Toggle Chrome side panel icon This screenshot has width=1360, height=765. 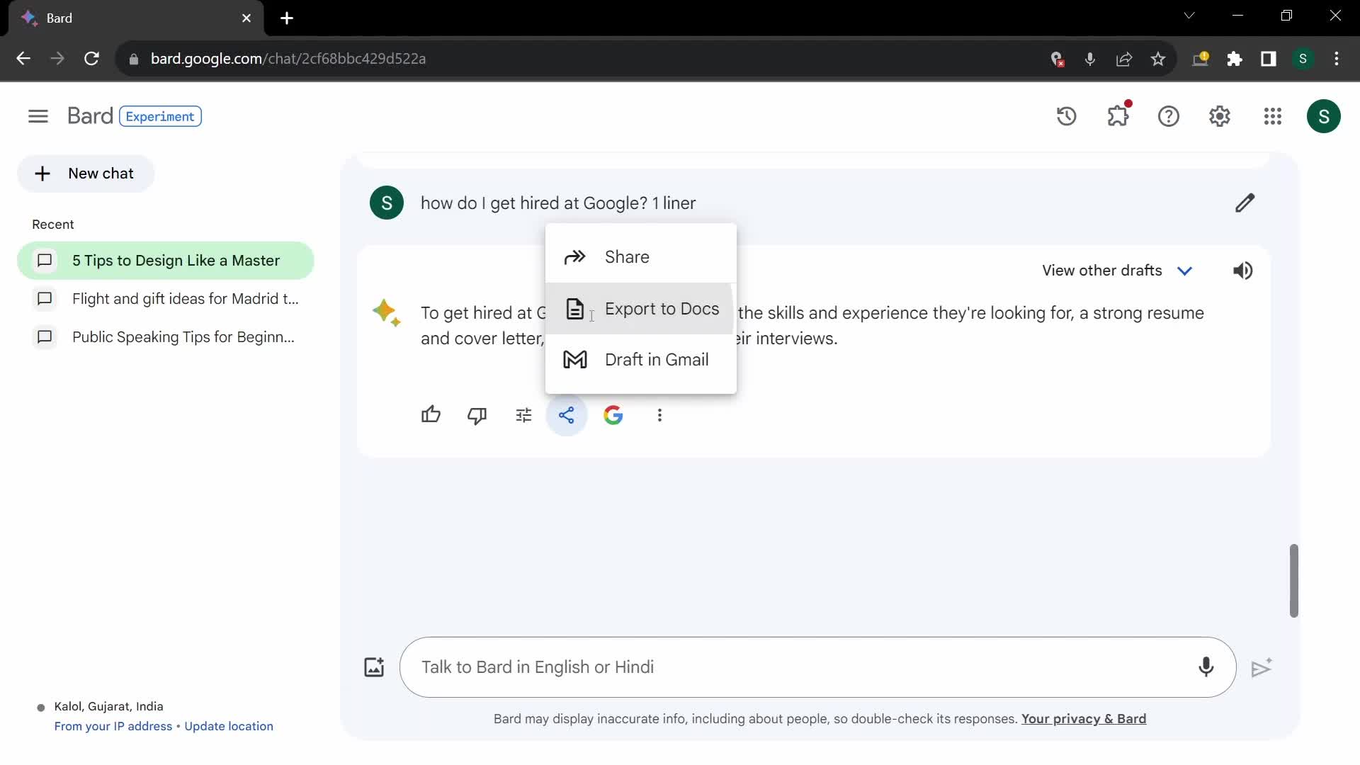click(1269, 59)
